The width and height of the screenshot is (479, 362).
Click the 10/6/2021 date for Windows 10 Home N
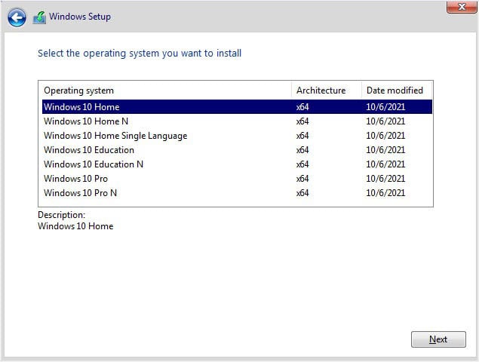click(x=385, y=121)
